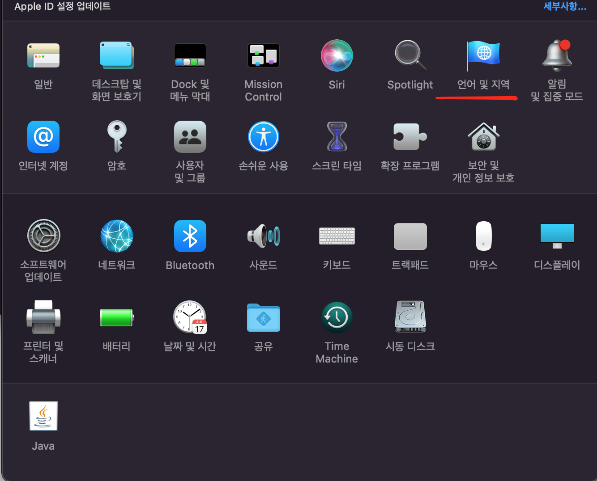Open 언어 및 지역 flag icon
Image resolution: width=597 pixels, height=481 pixels.
tap(483, 56)
